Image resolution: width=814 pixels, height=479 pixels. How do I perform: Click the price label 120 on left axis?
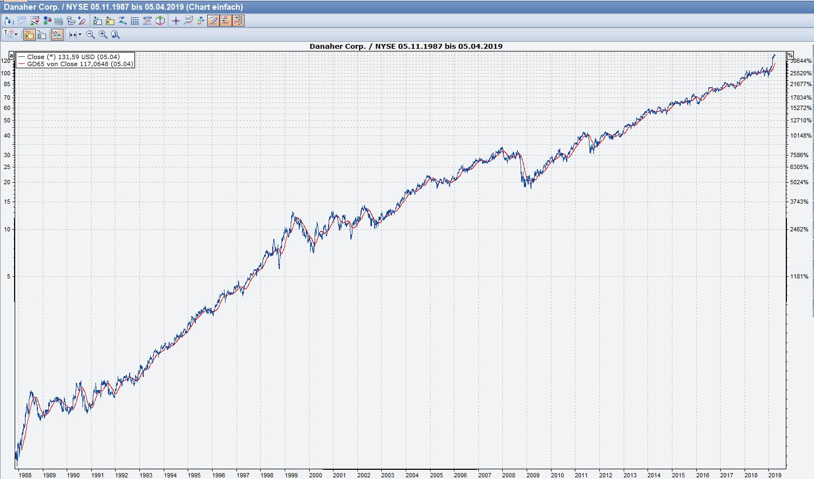point(6,61)
